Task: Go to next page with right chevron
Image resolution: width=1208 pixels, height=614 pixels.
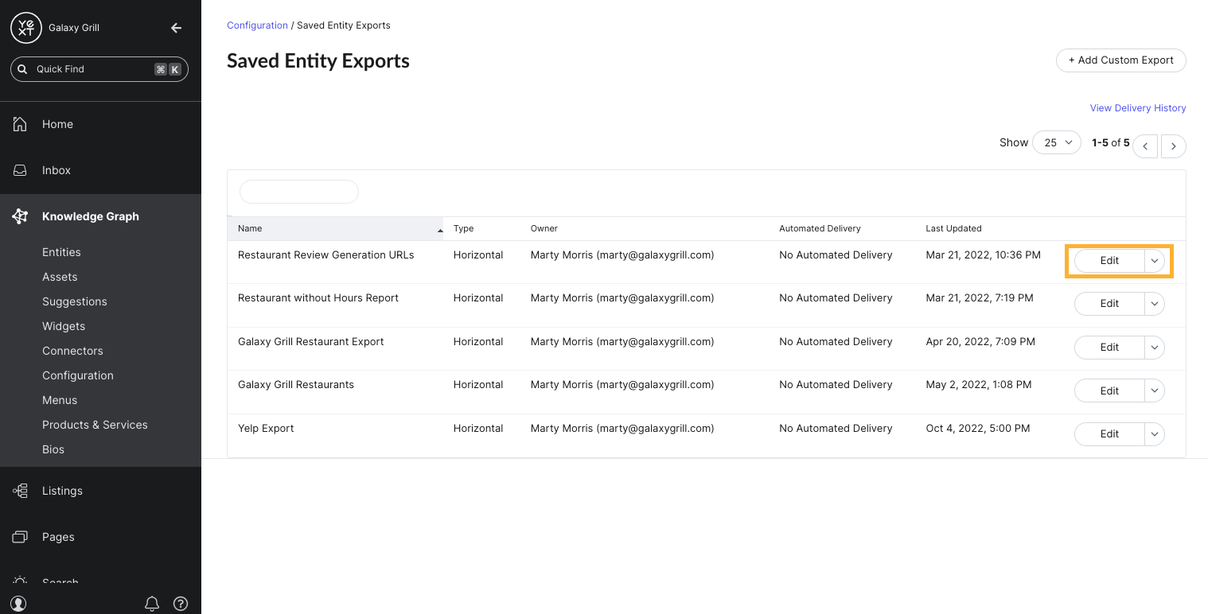Action: click(1174, 146)
